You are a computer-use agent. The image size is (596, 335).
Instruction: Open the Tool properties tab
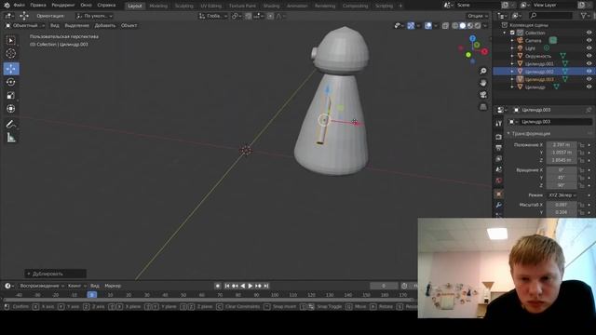coord(499,124)
